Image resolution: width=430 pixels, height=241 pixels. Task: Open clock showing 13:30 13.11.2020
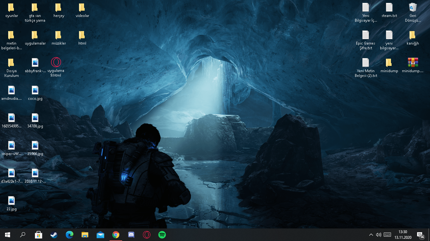(x=403, y=235)
